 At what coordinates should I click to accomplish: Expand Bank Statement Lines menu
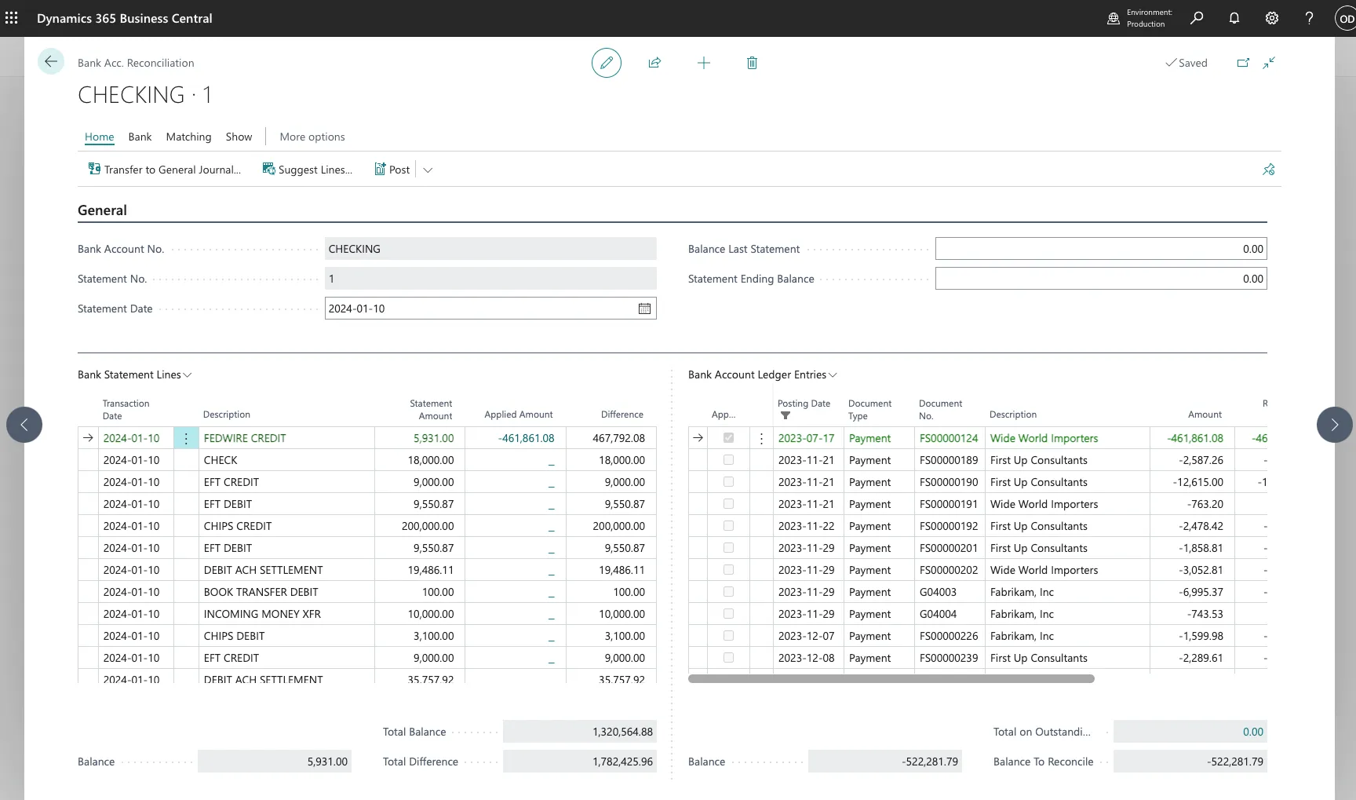[134, 374]
